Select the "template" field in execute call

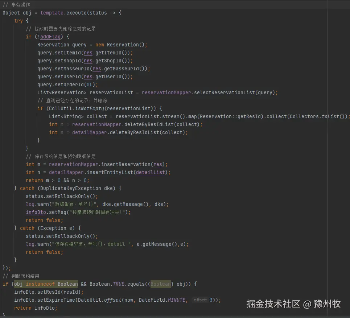(52, 13)
